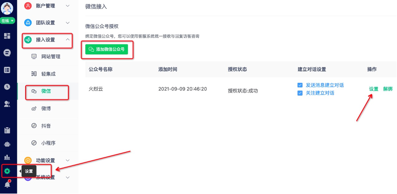Click the 添加微信公众号 button

point(107,49)
